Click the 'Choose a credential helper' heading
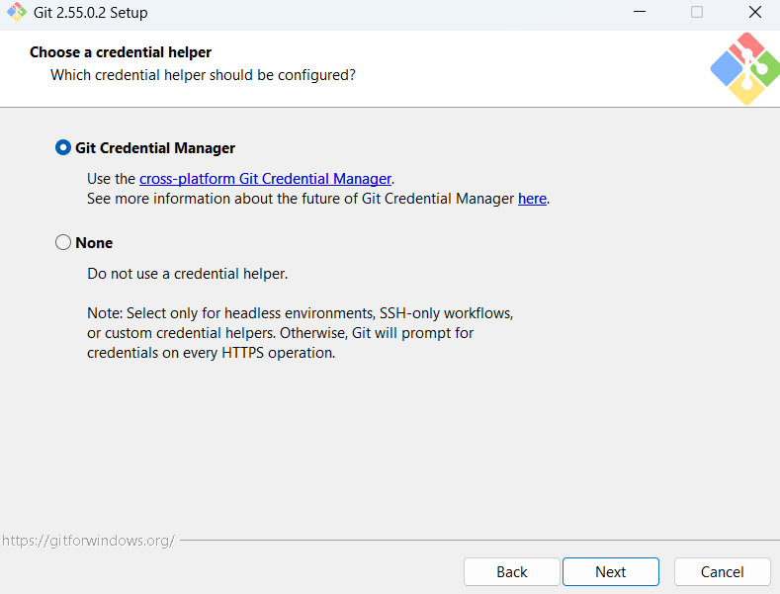Viewport: 780px width, 594px height. [121, 52]
